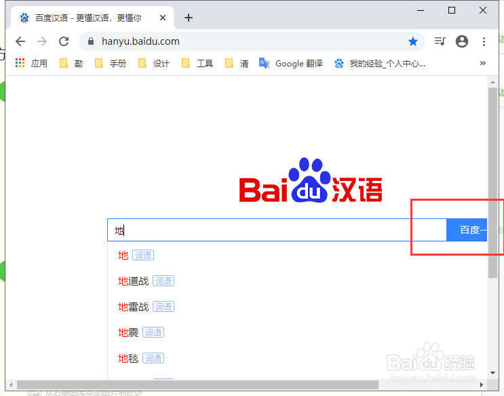Select suggestion 地震
The height and width of the screenshot is (396, 504).
[141, 332]
